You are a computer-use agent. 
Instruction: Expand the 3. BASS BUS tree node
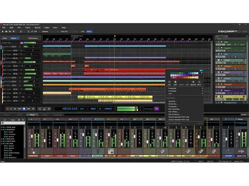(2, 139)
